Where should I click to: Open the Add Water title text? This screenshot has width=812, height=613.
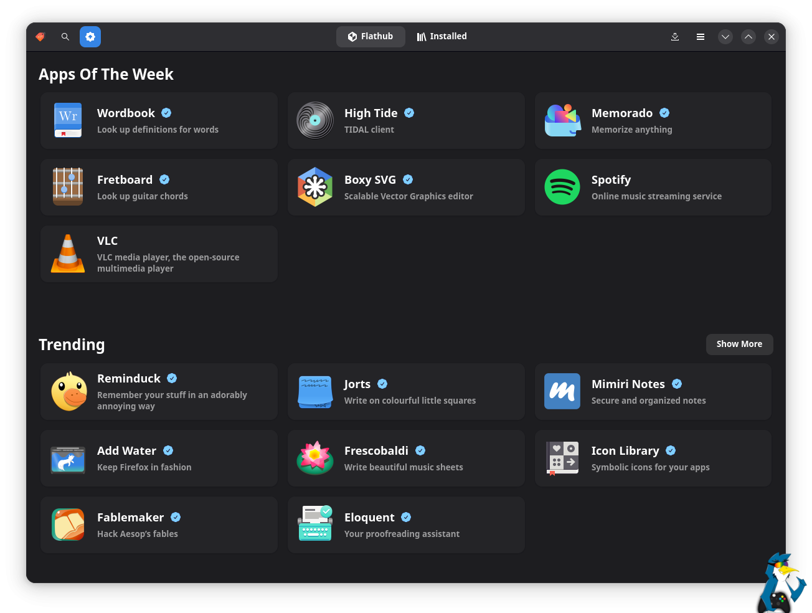[126, 450]
